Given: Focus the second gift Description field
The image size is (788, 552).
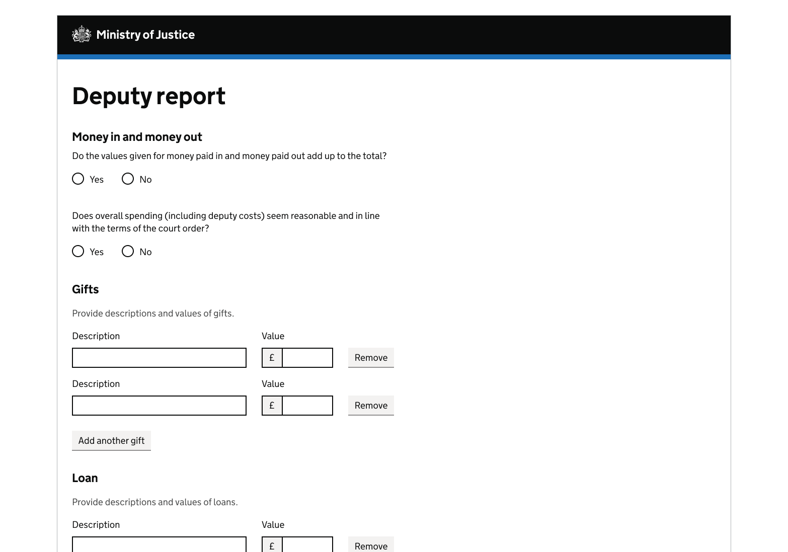Looking at the screenshot, I should (159, 406).
